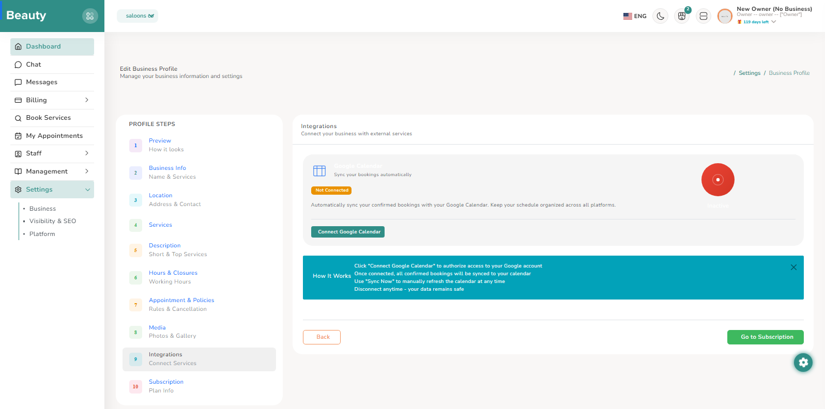
Task: Click the My Appointments calendar icon
Action: tap(18, 136)
